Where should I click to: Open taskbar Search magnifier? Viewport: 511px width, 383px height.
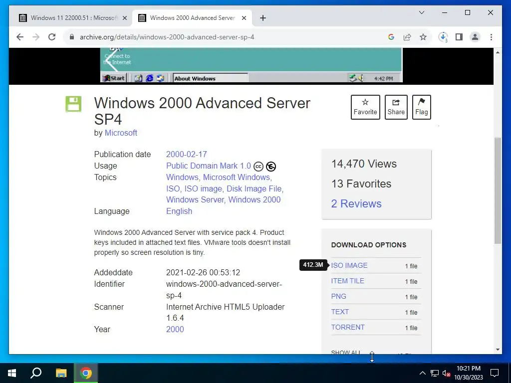click(36, 373)
